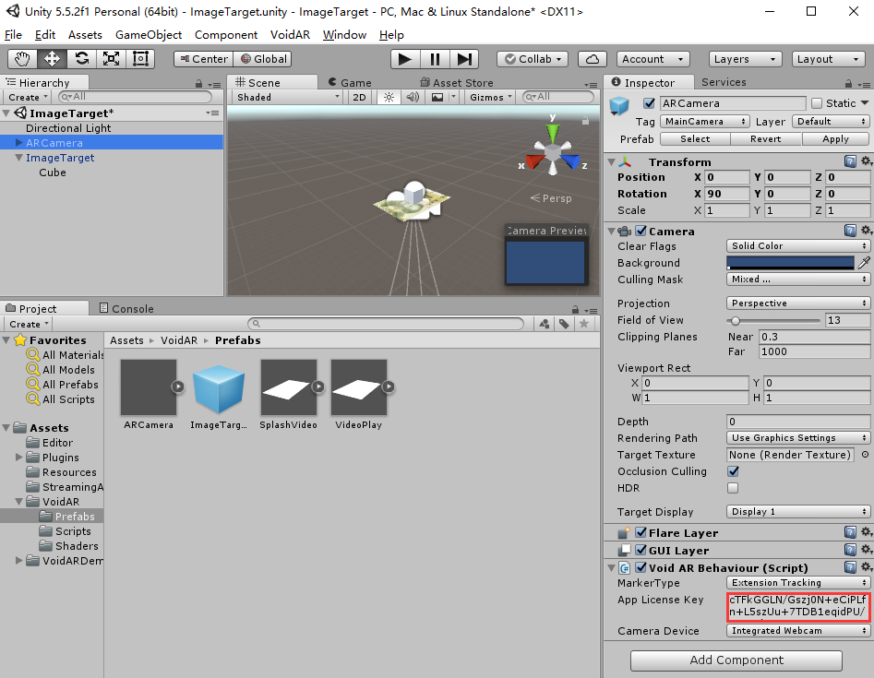Toggle scene lighting sun icon
Image resolution: width=874 pixels, height=678 pixels.
coord(389,97)
